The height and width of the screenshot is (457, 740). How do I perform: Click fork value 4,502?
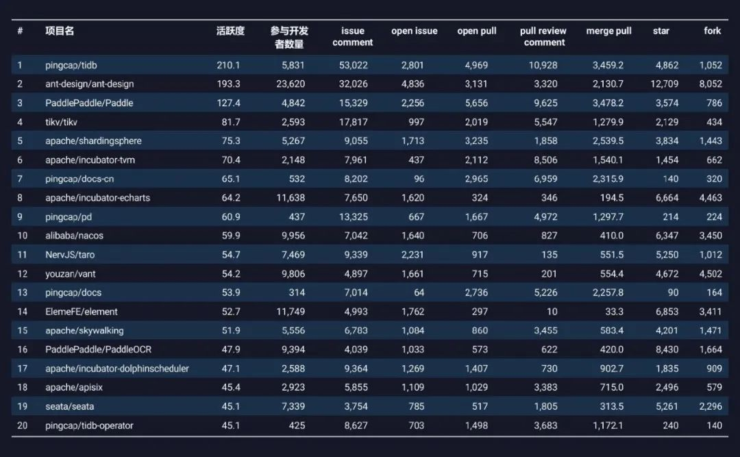pos(711,274)
